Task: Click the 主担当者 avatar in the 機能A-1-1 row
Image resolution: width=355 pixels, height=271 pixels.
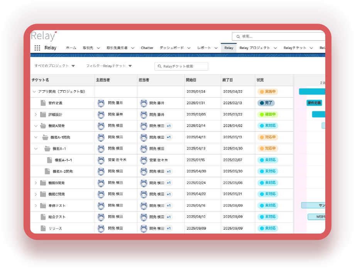Action: [x=101, y=160]
